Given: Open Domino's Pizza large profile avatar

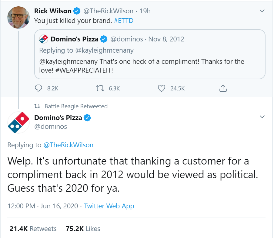Looking at the screenshot, I should tap(18, 122).
